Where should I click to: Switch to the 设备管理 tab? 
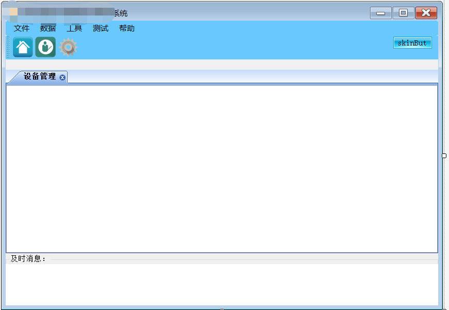[x=39, y=76]
